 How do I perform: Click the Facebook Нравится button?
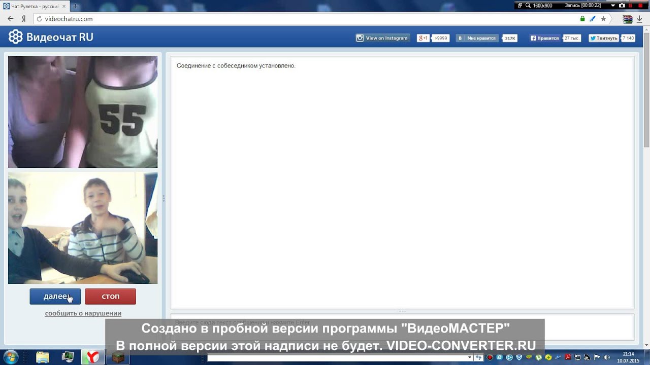544,38
